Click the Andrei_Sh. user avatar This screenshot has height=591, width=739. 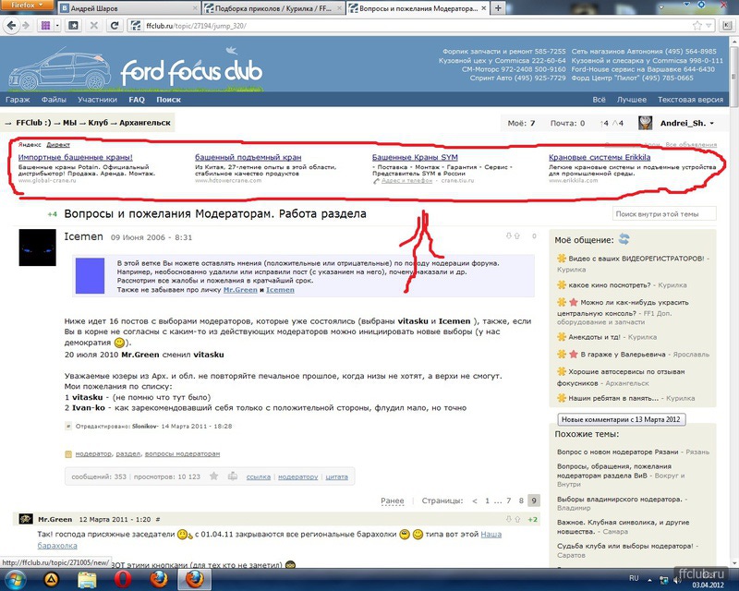[x=645, y=123]
